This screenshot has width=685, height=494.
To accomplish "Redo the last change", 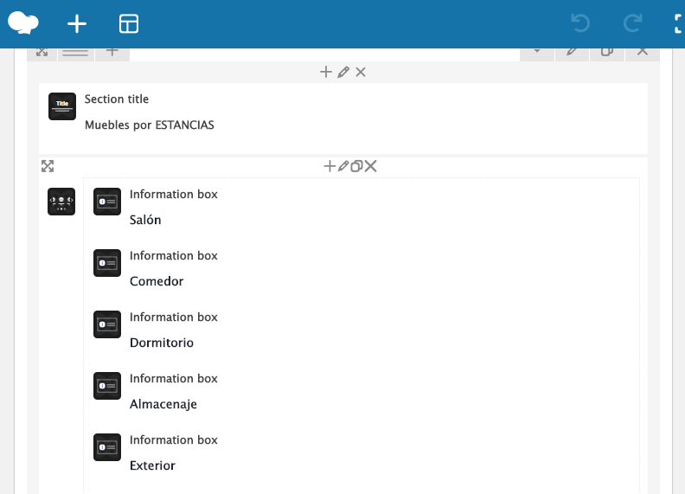I will (632, 23).
